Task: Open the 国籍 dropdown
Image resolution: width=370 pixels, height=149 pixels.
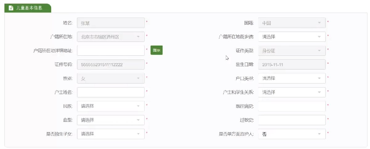Action: (x=292, y=23)
